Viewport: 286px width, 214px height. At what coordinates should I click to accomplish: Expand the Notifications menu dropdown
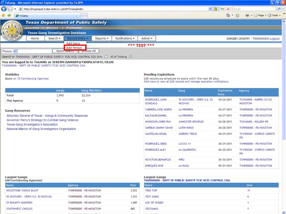(x=125, y=38)
